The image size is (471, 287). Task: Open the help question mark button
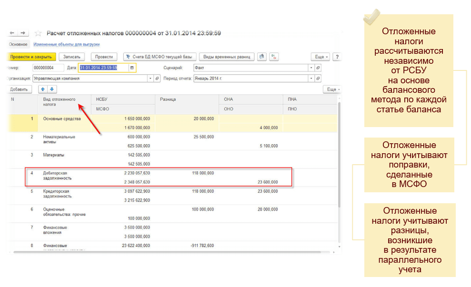(337, 57)
